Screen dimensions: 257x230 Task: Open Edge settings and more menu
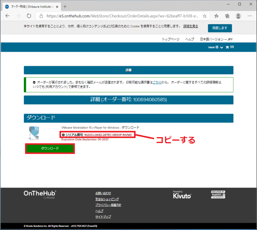[250, 16]
